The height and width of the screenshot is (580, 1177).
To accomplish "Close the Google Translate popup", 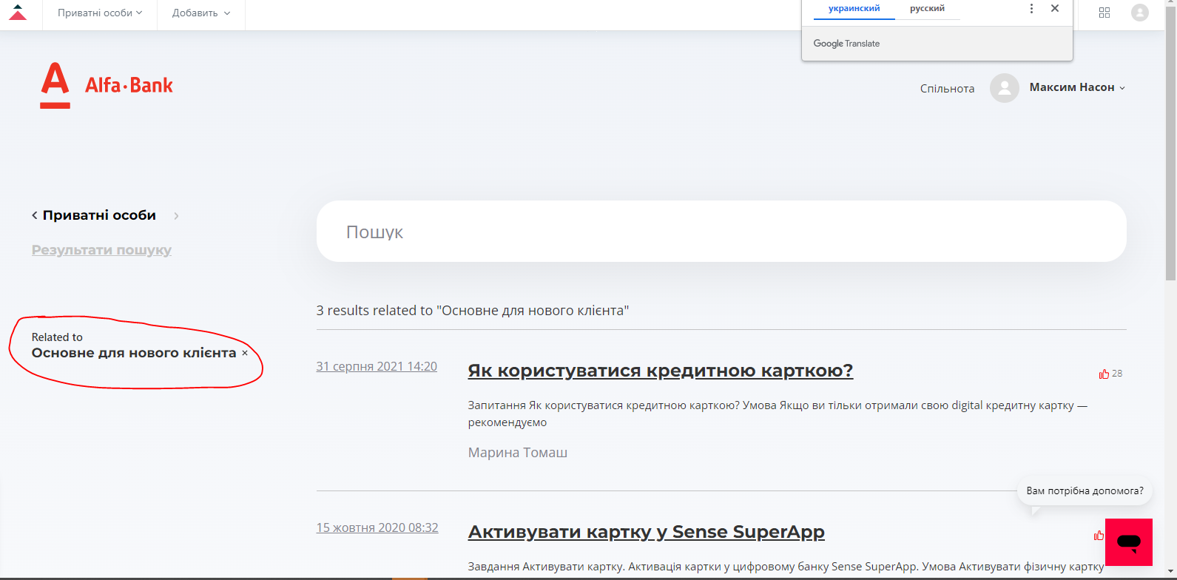I will click(1055, 9).
